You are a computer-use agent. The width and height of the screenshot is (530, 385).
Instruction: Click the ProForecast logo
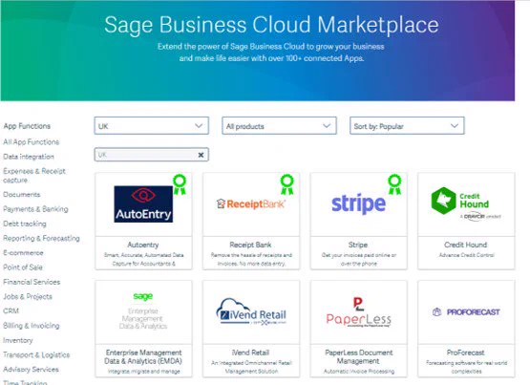click(466, 312)
